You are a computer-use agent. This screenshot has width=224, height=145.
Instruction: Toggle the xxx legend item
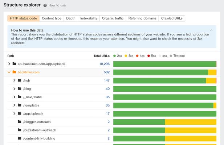[x=163, y=56]
